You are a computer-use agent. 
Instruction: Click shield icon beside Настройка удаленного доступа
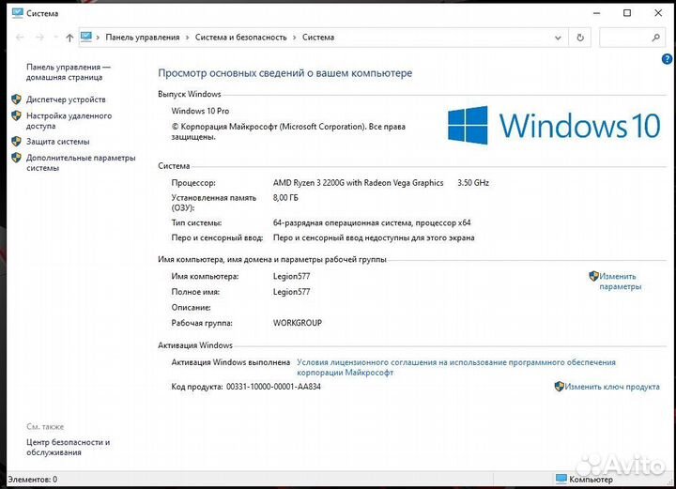[16, 115]
